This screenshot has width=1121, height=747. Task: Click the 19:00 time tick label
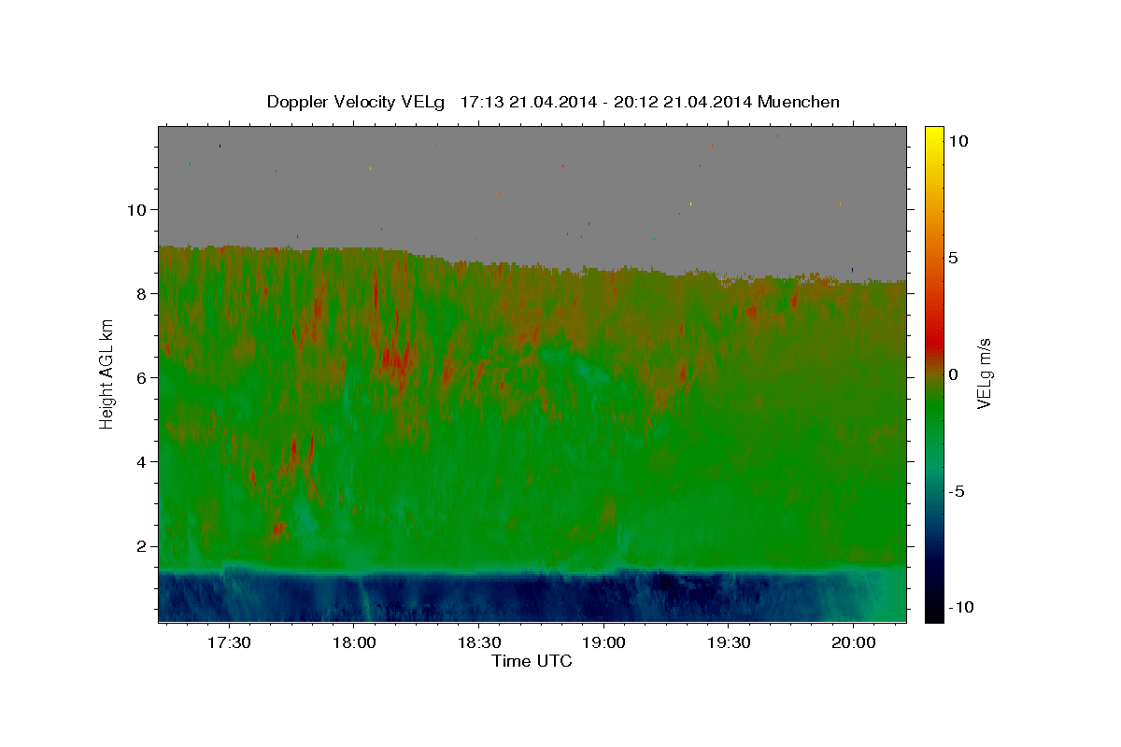[603, 643]
